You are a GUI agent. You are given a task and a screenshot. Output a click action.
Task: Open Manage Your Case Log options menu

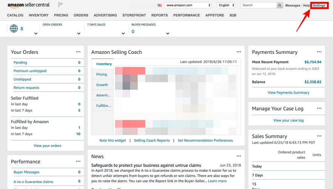[x=319, y=108]
